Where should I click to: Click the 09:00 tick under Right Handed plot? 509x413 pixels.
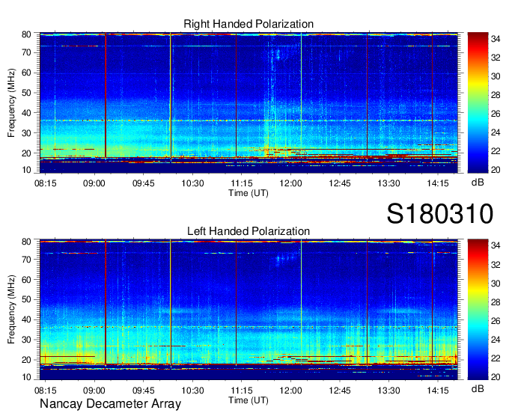(94, 183)
